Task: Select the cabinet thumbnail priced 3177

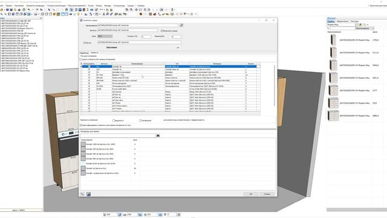Action: [333, 90]
